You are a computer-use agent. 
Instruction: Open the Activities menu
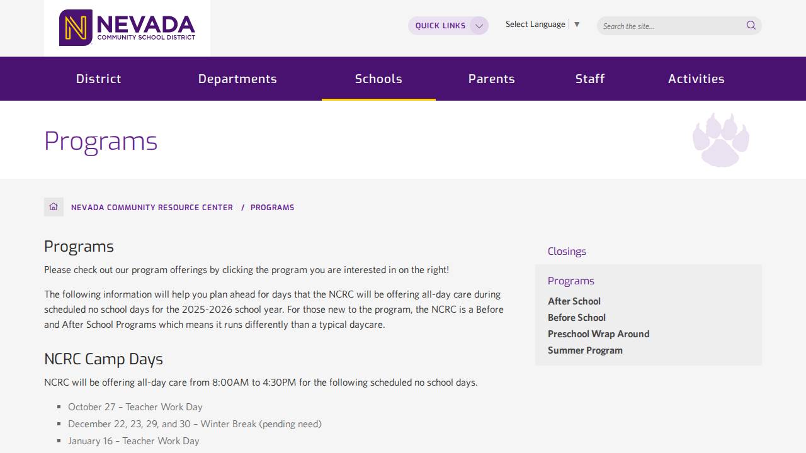[696, 79]
